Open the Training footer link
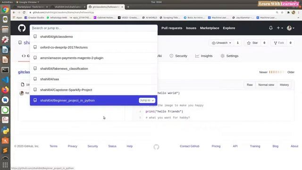Viewport: 302px width, 170px height. [255, 146]
